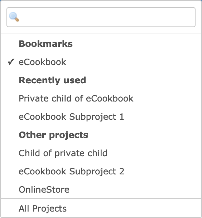This screenshot has height=218, width=202.
Task: Click the checkmark beside eCookbook
Action: (x=11, y=62)
